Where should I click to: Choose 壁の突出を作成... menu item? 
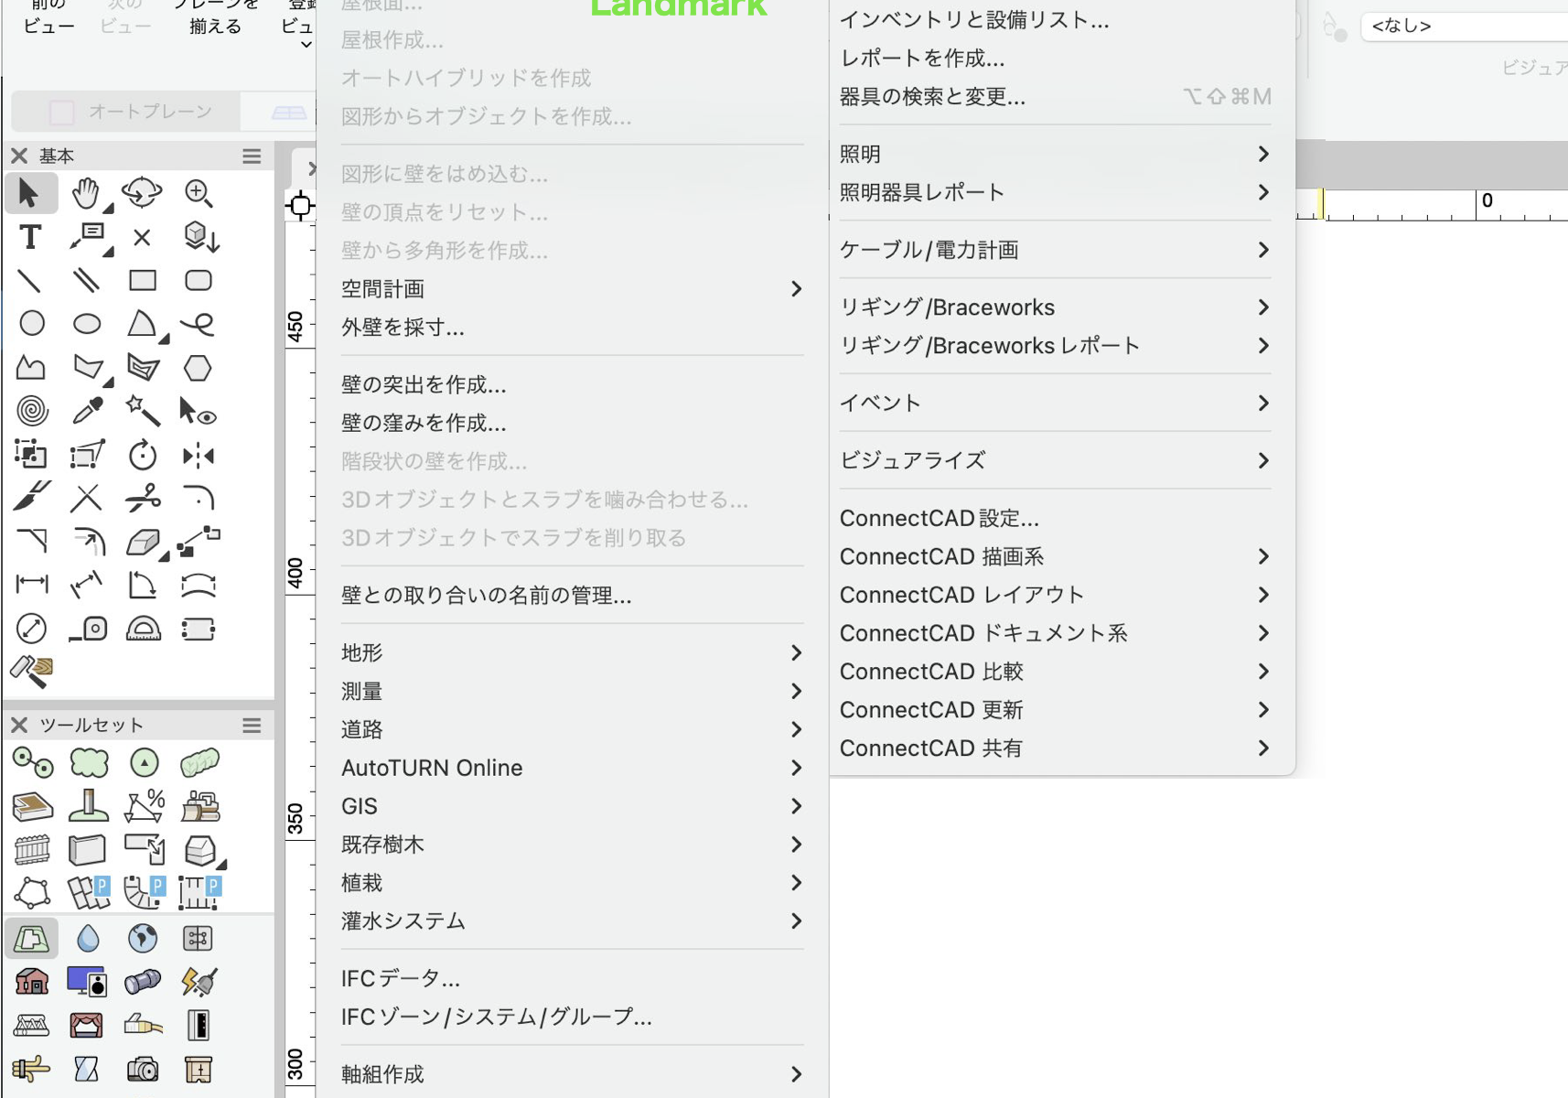click(x=572, y=385)
